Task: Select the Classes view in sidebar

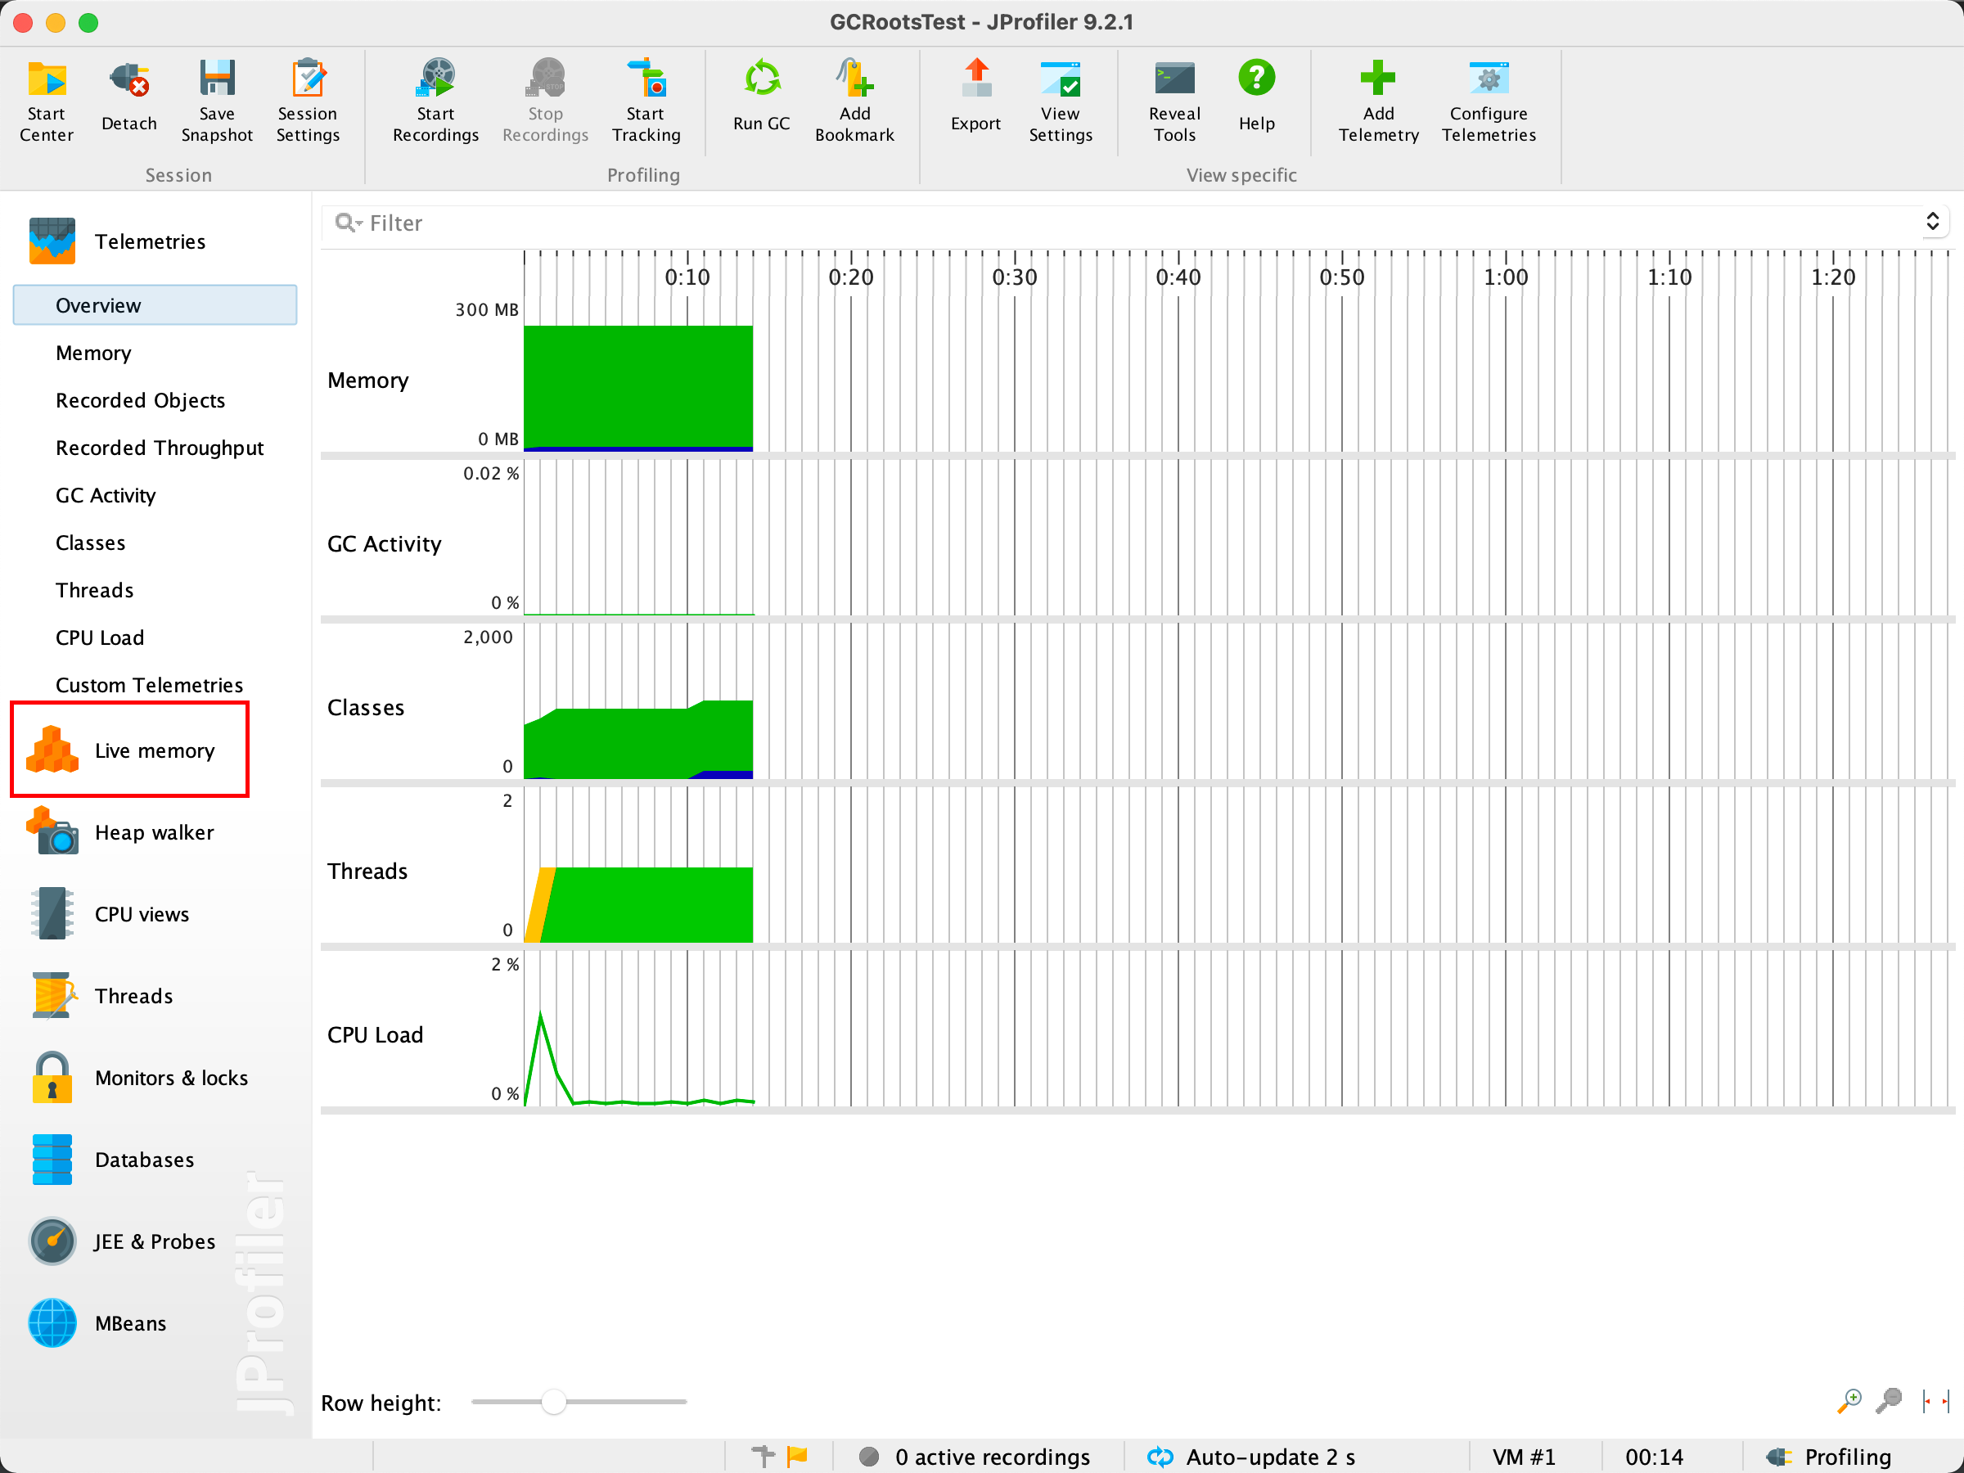Action: click(91, 543)
